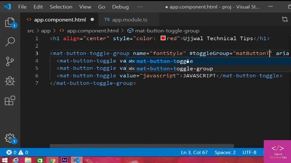Click line number 7 in gutter
Viewport: 291px width, 163px height.
(x=37, y=83)
